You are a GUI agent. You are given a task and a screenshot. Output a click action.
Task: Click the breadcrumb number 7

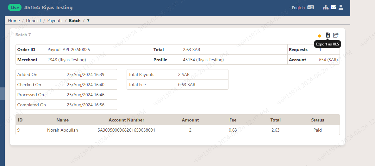point(88,21)
